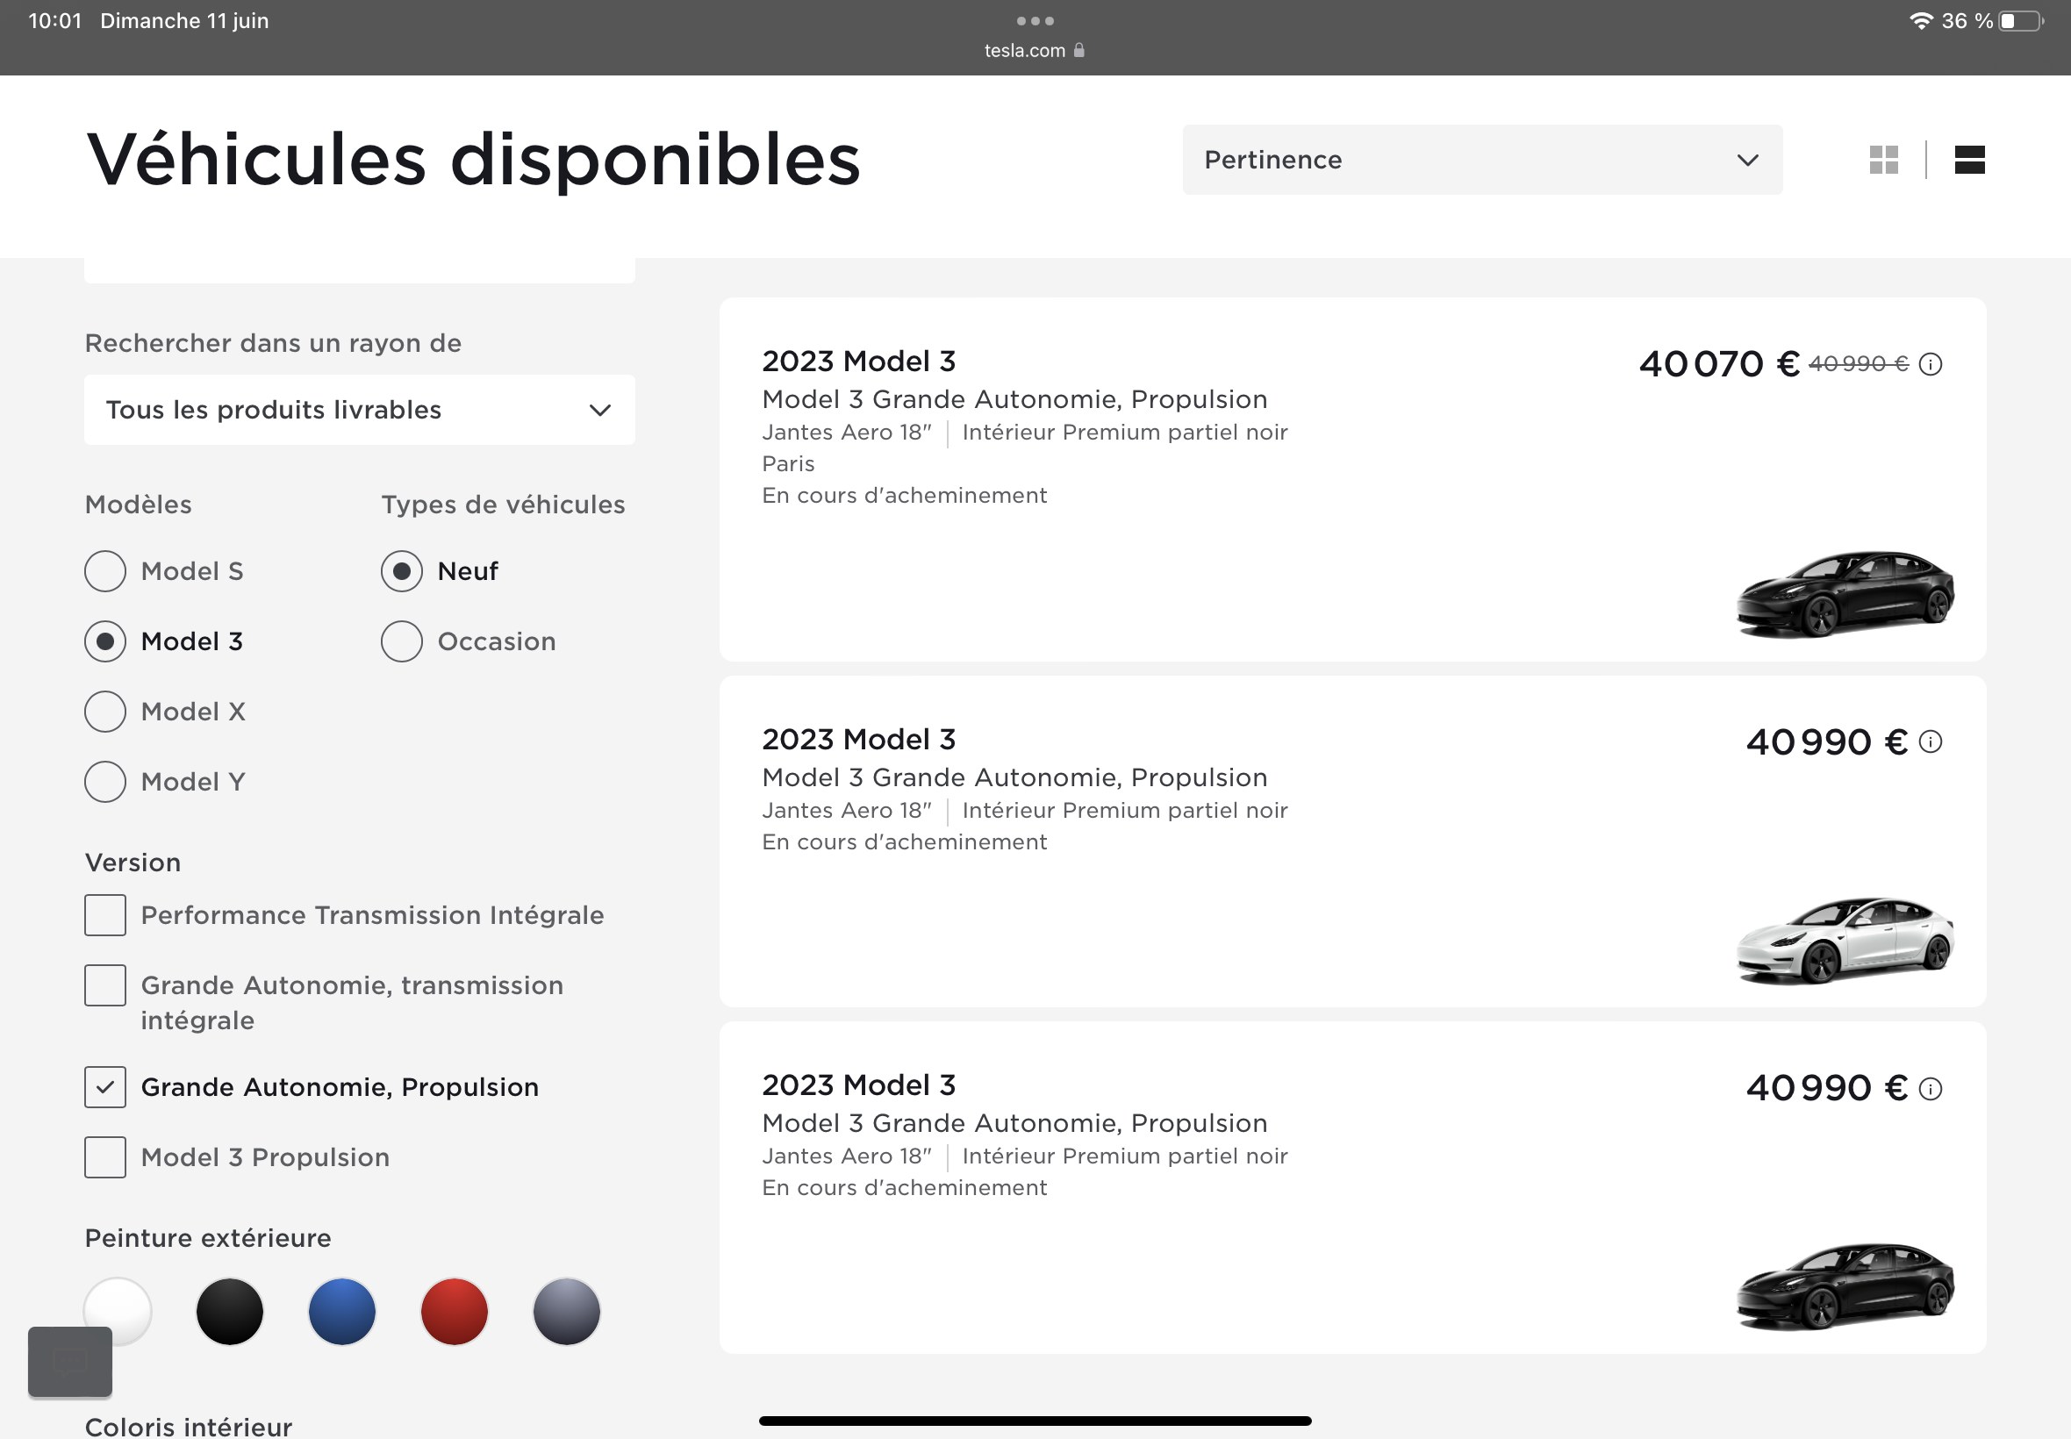Check Model 3 Propulsion version
The height and width of the screenshot is (1439, 2071).
pos(105,1157)
